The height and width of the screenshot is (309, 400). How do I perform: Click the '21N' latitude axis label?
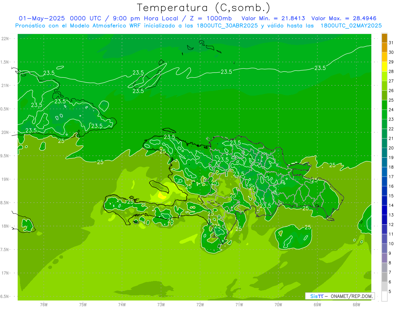click(5, 85)
